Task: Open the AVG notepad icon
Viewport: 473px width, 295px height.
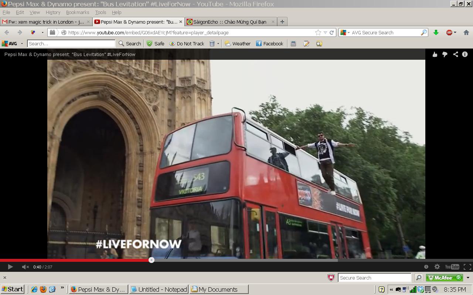Action: [306, 44]
